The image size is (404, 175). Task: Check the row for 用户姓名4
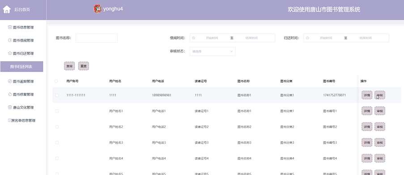[57, 158]
